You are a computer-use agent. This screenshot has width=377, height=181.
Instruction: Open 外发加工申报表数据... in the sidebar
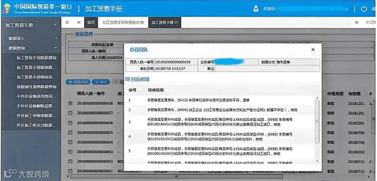[36, 116]
